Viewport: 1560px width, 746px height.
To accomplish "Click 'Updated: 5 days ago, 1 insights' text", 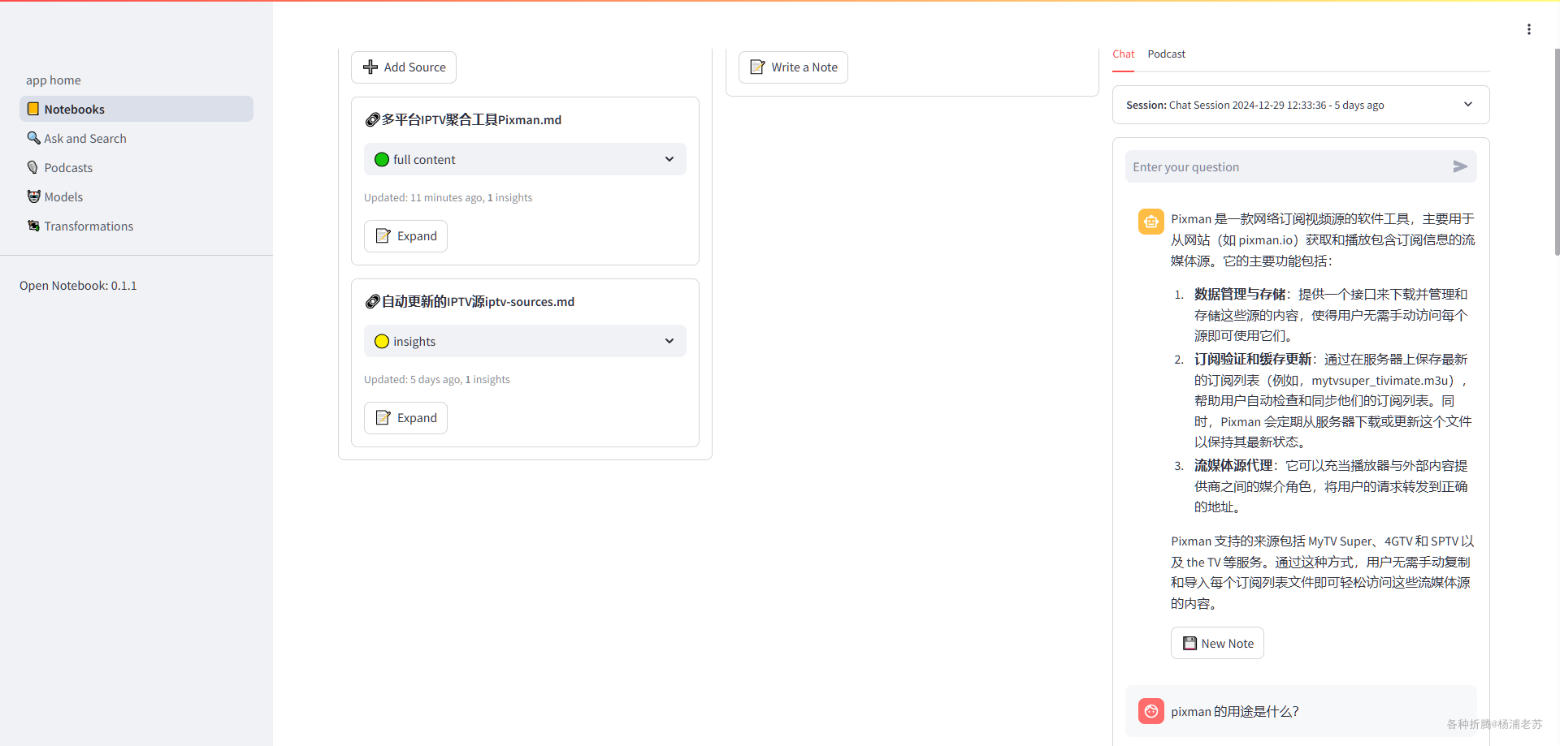I will pyautogui.click(x=437, y=379).
